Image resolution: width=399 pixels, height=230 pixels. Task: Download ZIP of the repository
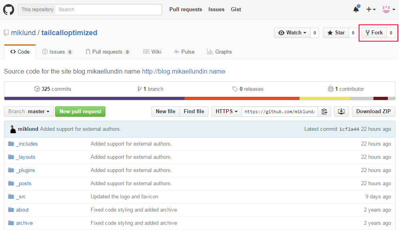tap(373, 112)
